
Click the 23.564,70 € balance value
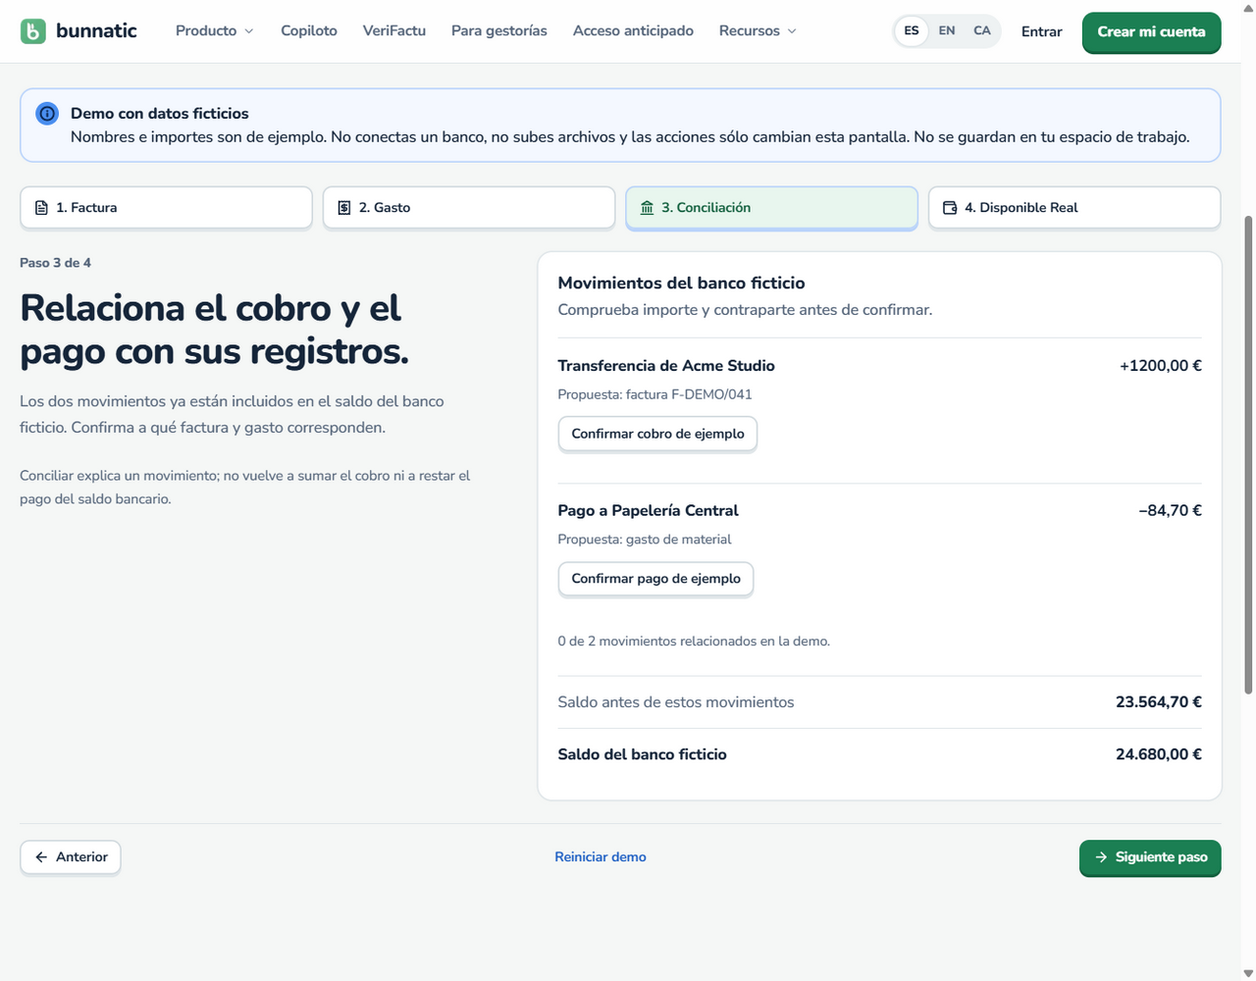1159,702
